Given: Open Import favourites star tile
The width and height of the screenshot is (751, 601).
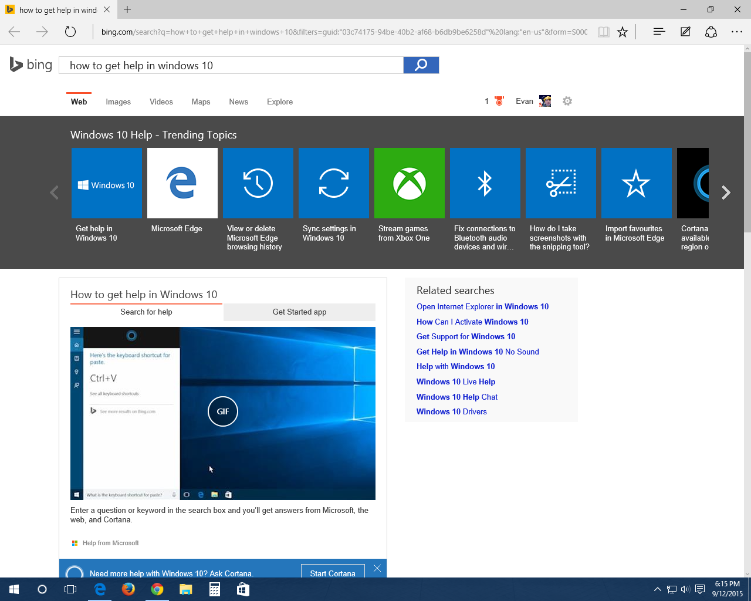Looking at the screenshot, I should (637, 183).
